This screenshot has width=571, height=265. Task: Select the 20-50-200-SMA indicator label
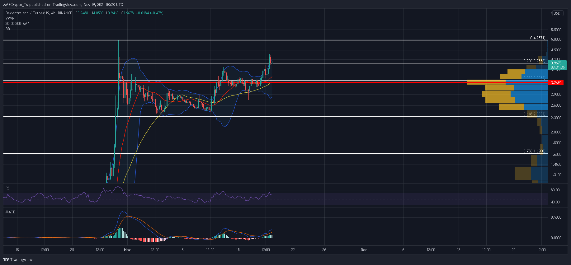click(x=17, y=24)
